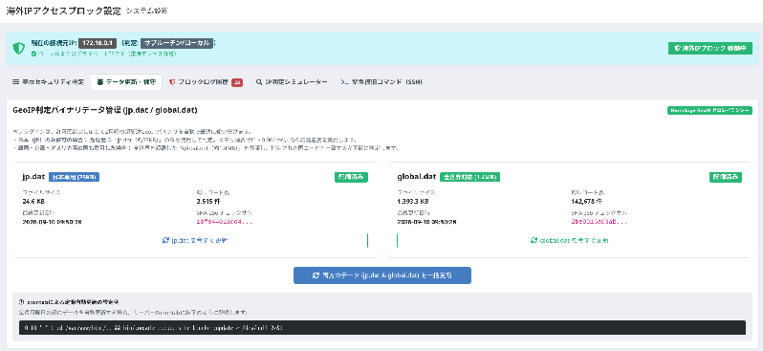Click the blue jp.dat & global.dat bulk update button
The width and height of the screenshot is (763, 351).
382,275
